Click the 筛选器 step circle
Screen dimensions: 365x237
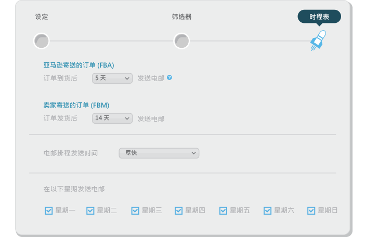181,41
